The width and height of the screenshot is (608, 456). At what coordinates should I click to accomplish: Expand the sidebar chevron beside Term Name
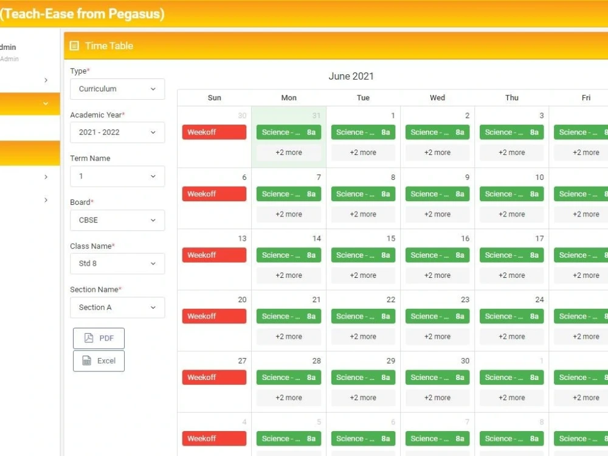click(46, 177)
